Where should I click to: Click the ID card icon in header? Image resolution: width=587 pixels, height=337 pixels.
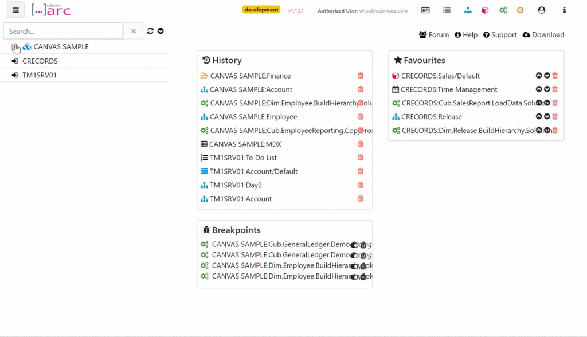point(425,10)
